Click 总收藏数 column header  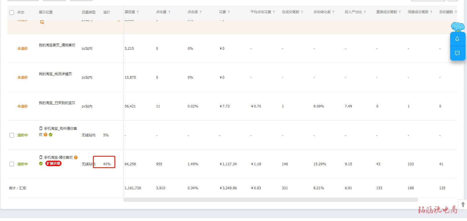click(x=446, y=12)
